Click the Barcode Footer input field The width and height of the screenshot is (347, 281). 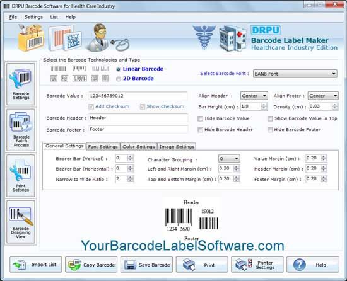point(138,129)
